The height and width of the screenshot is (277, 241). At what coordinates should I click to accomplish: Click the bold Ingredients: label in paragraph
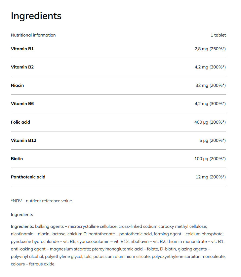click(22, 226)
